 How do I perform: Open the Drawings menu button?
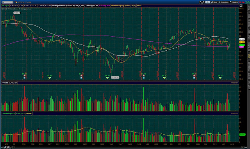click(224, 2)
